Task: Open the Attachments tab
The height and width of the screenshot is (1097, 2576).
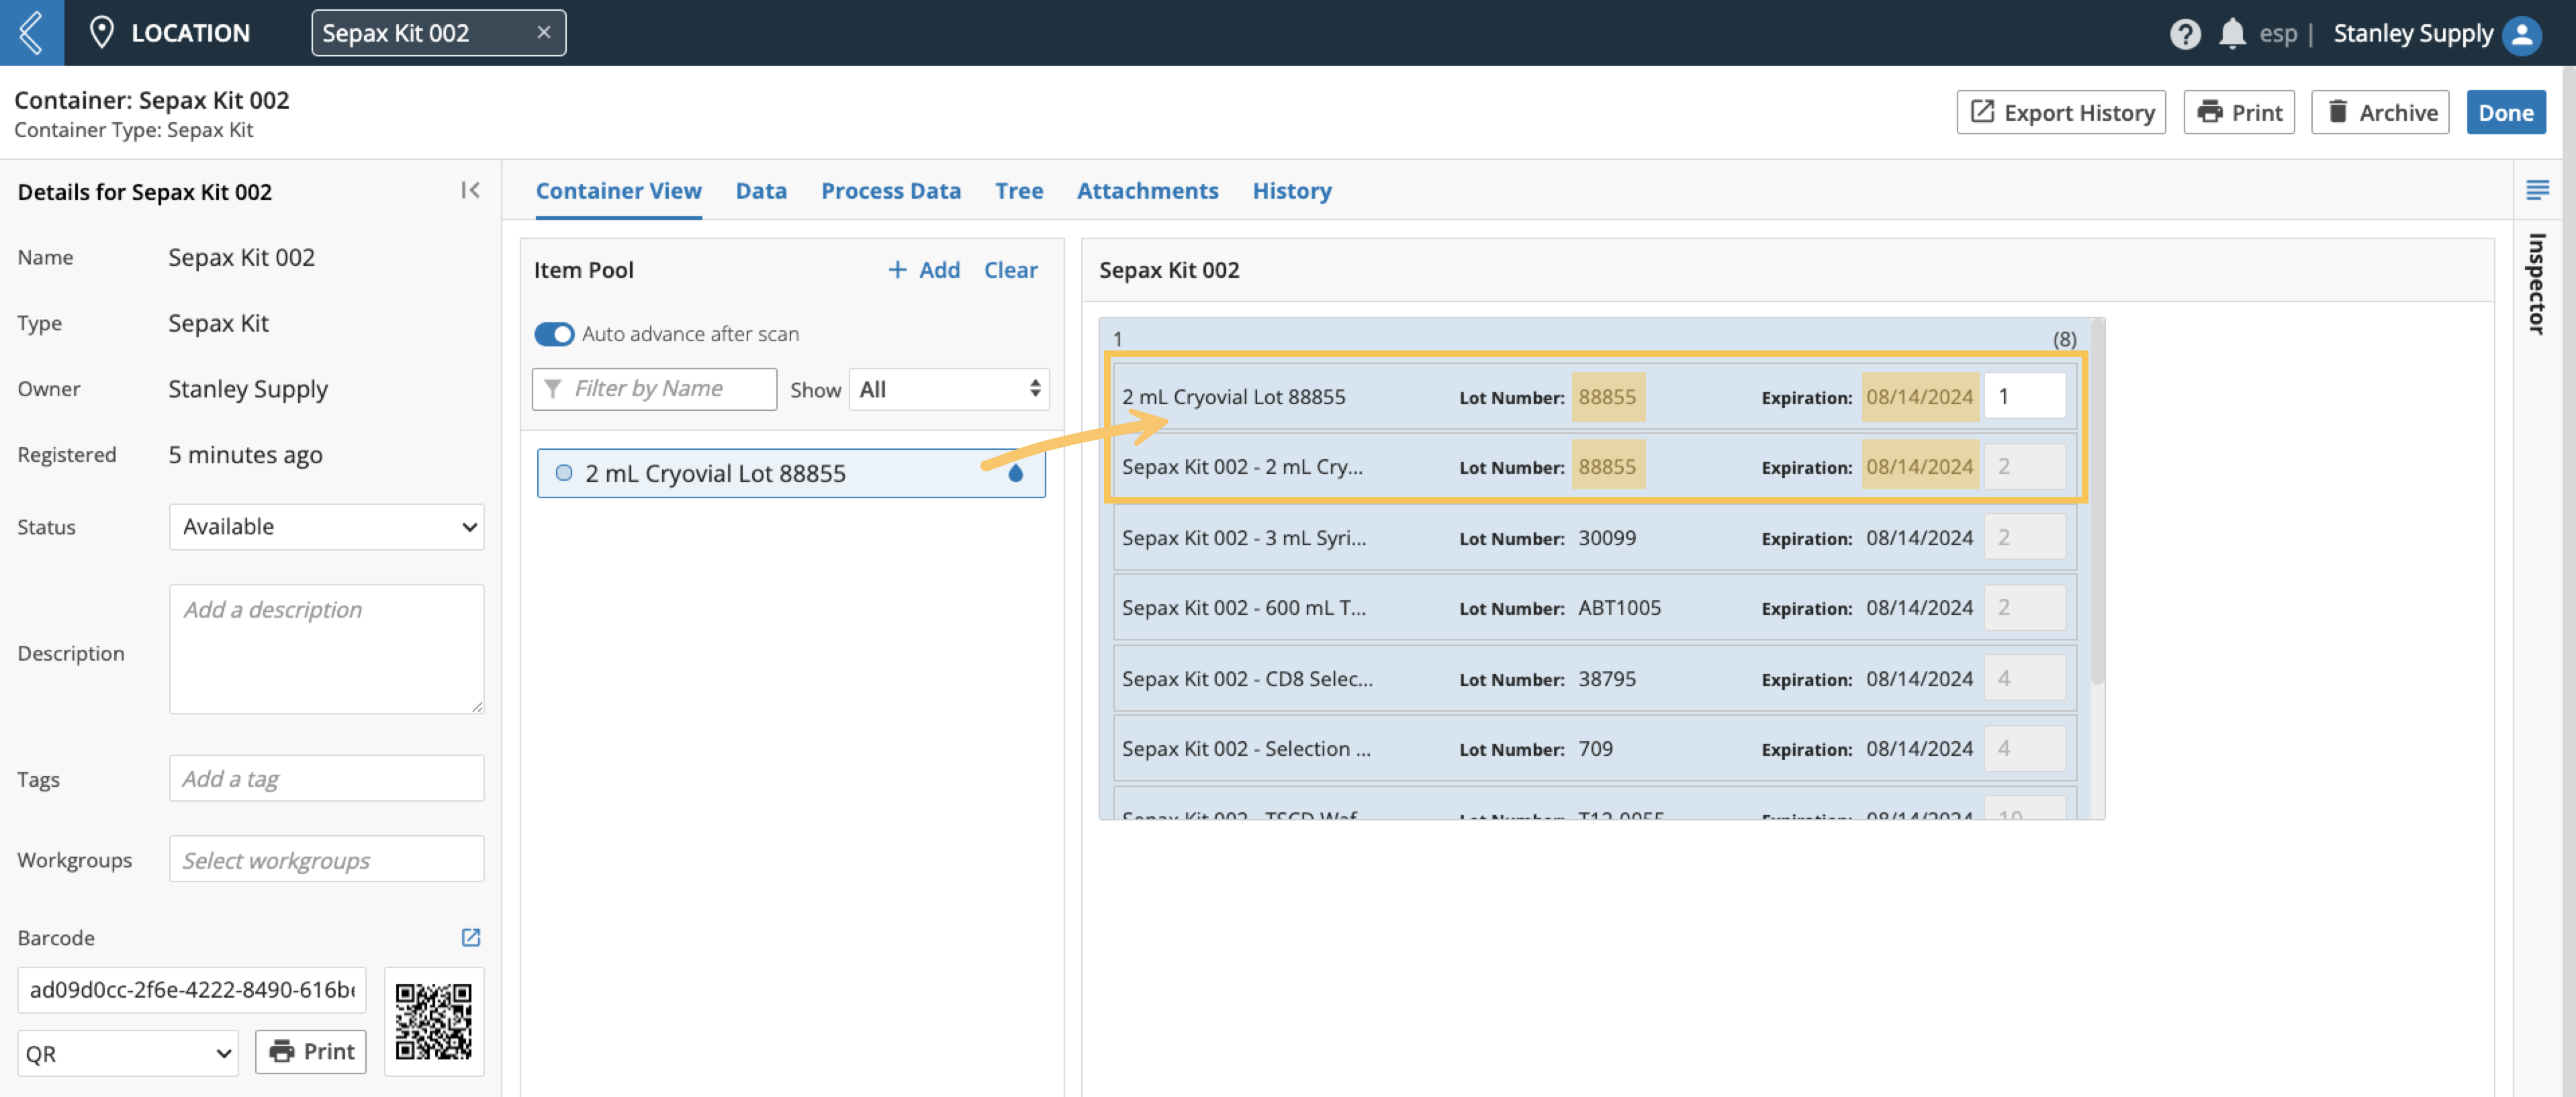Action: coord(1147,190)
